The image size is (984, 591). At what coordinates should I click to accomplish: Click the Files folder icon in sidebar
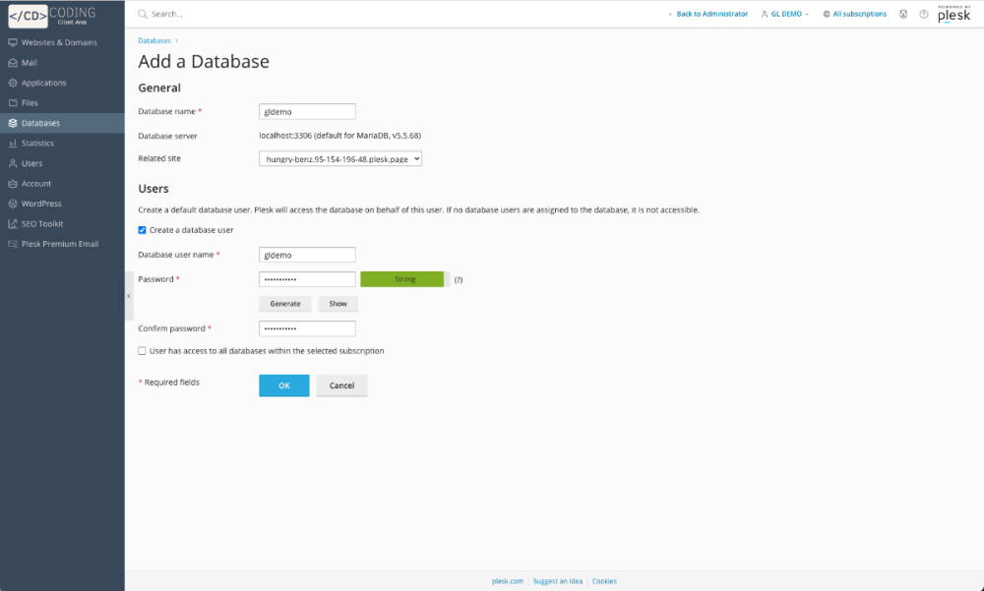(x=12, y=103)
